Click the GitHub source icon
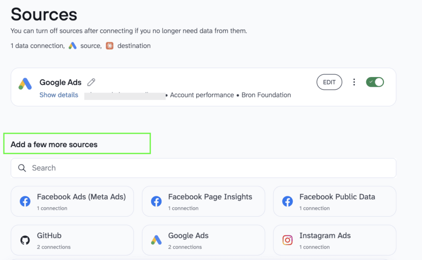Image resolution: width=422 pixels, height=260 pixels. point(25,240)
